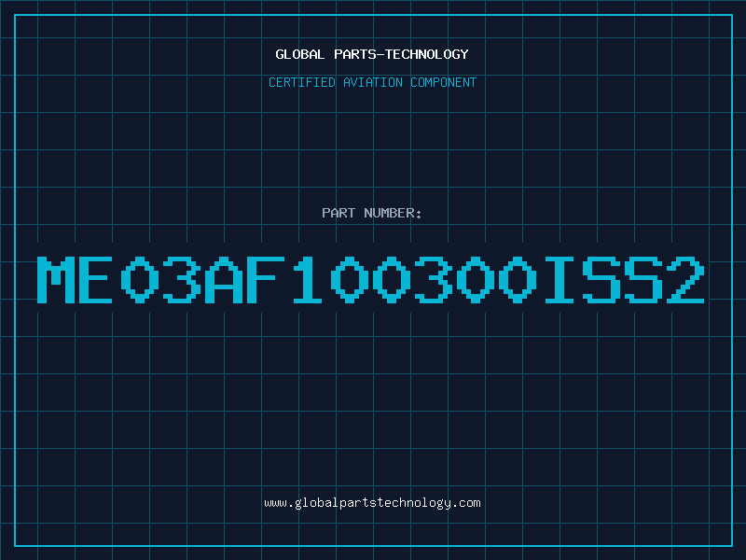Click the GLOBAL PARTS-TECHNOLOGY heading

pyautogui.click(x=372, y=54)
